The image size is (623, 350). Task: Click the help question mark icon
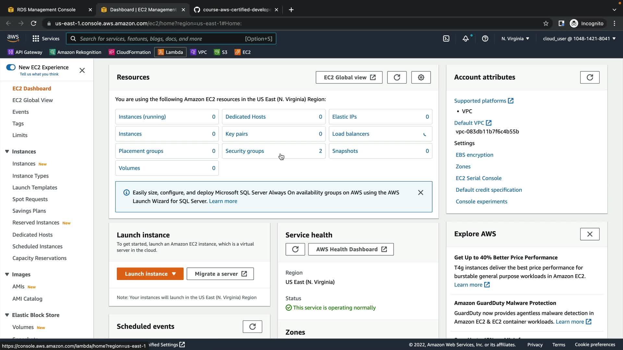click(x=485, y=39)
